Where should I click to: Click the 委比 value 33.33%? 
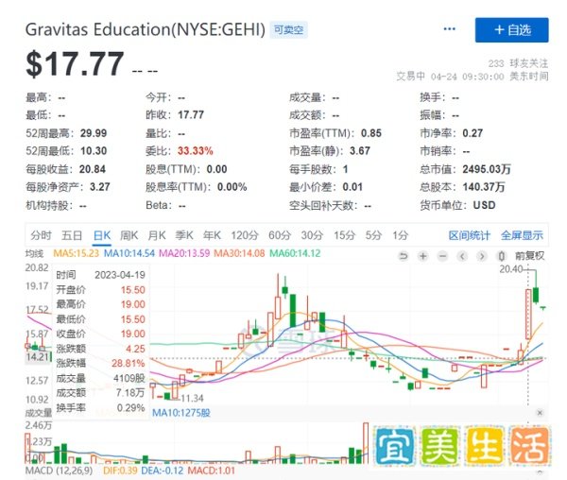point(196,151)
